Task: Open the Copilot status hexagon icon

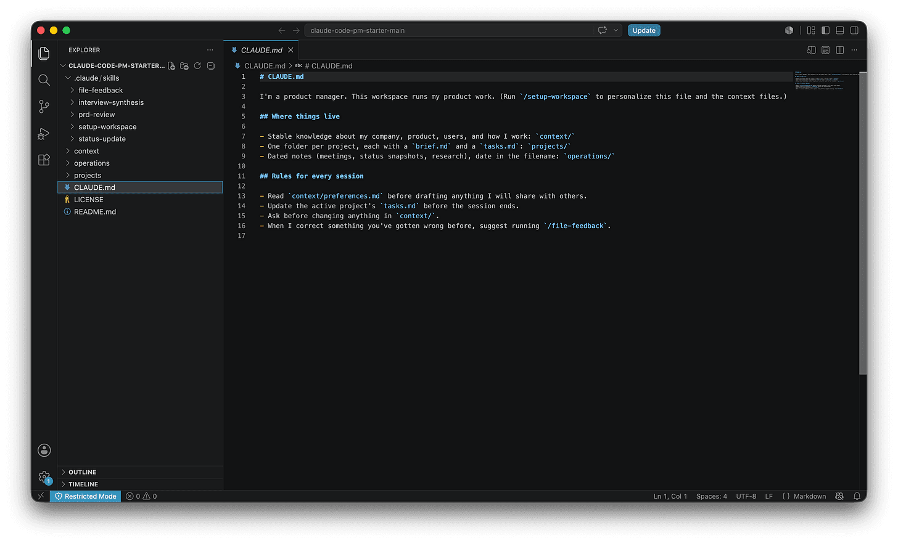Action: [789, 30]
